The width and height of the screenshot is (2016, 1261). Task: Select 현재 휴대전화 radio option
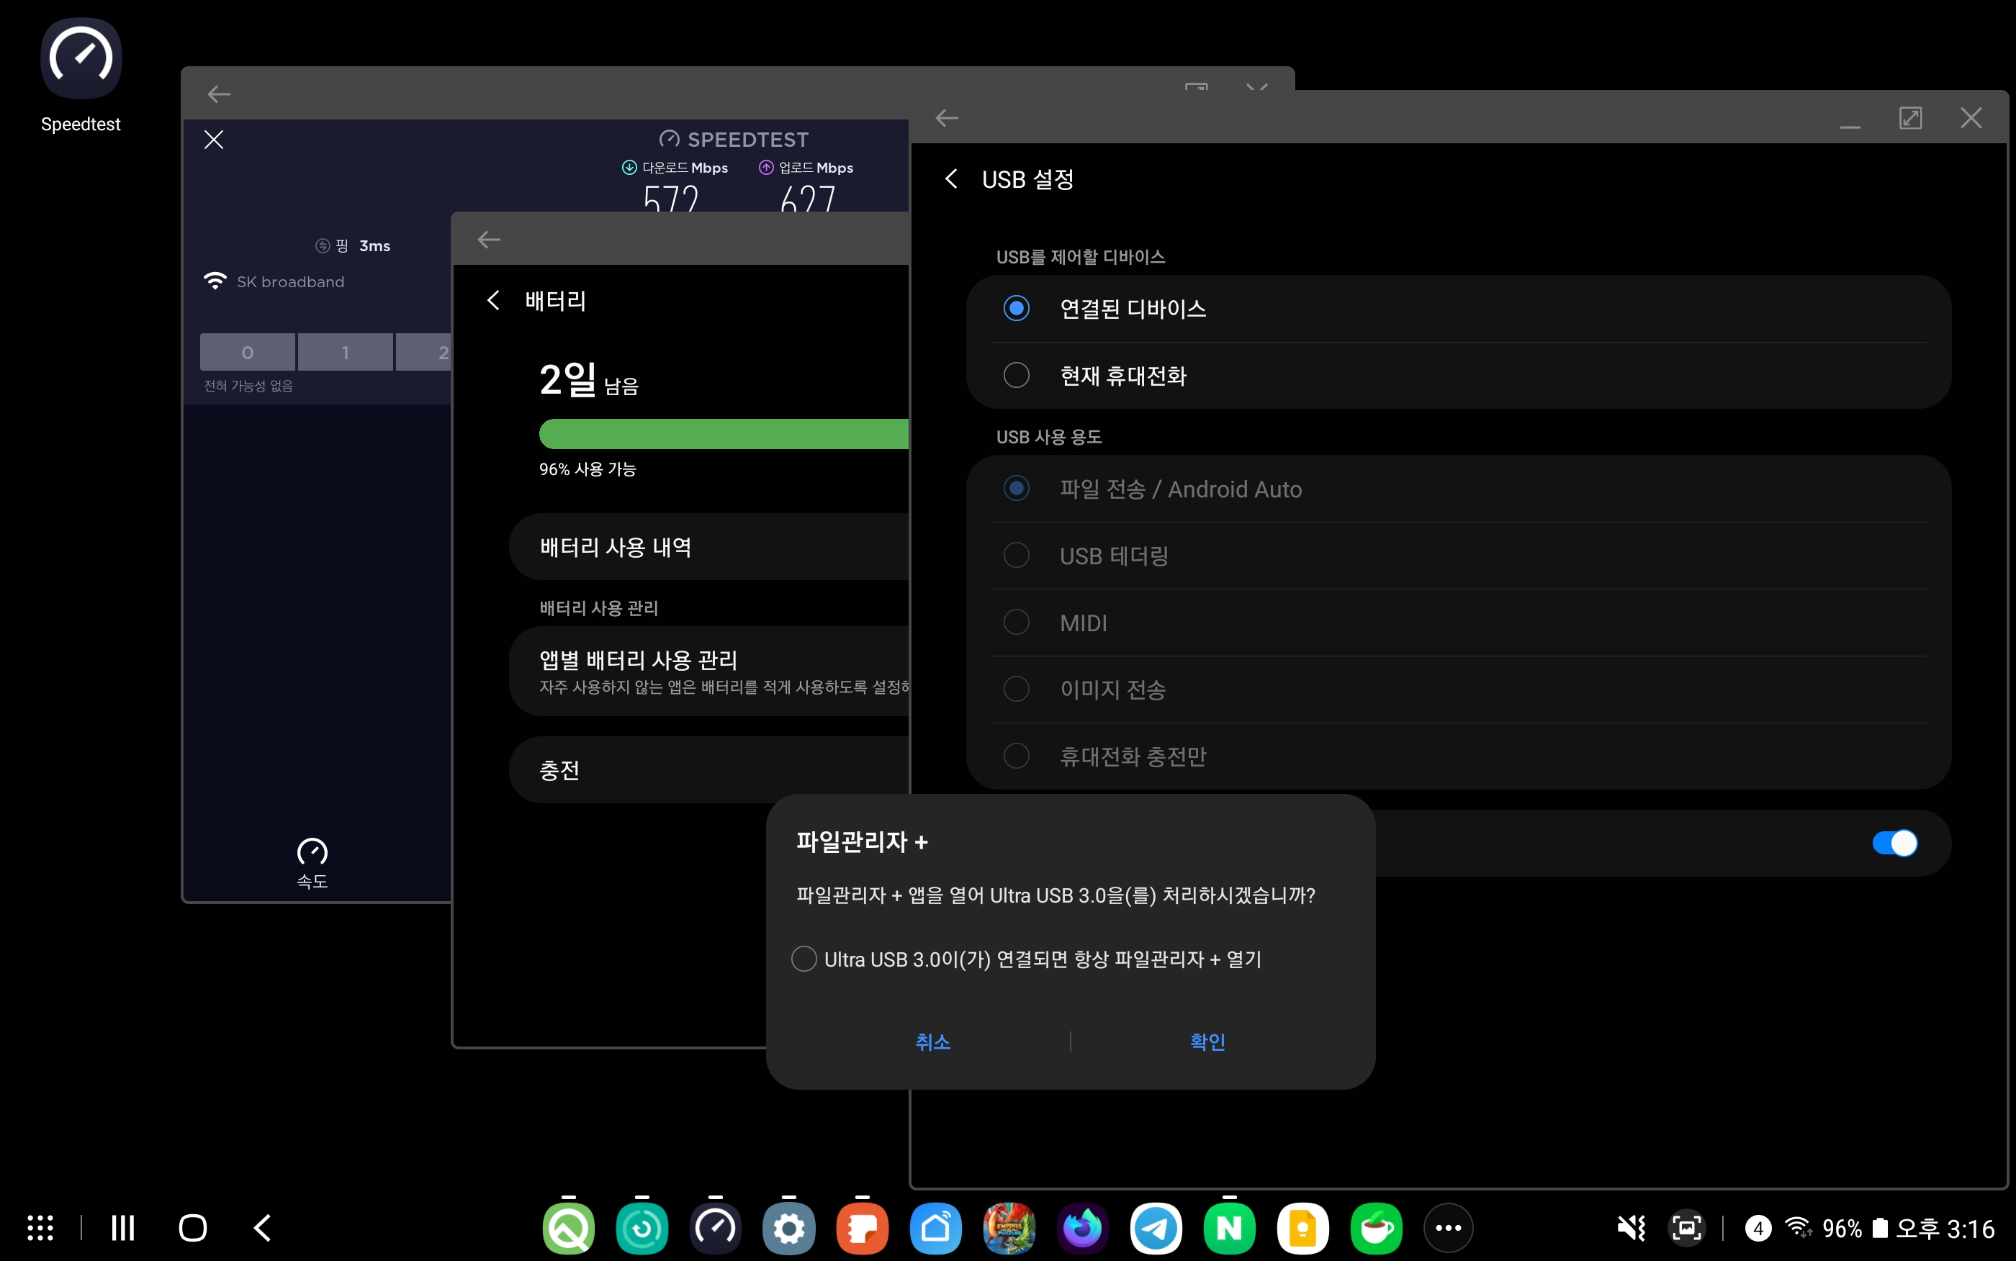1016,375
